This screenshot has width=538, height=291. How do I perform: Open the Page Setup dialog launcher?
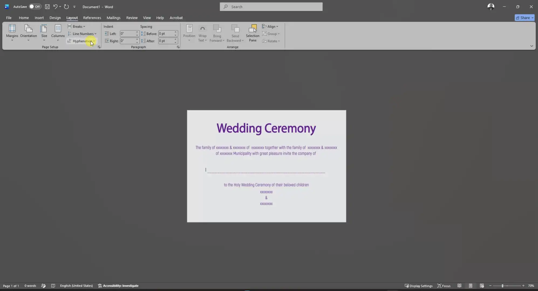[x=99, y=47]
